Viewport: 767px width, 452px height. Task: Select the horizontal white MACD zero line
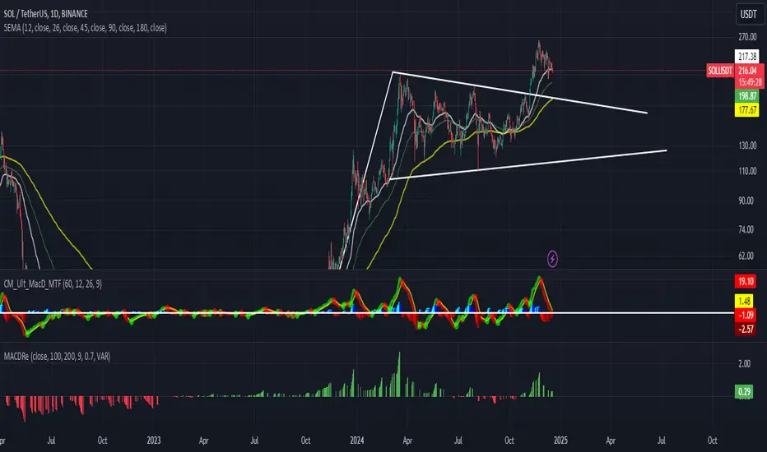(x=367, y=313)
